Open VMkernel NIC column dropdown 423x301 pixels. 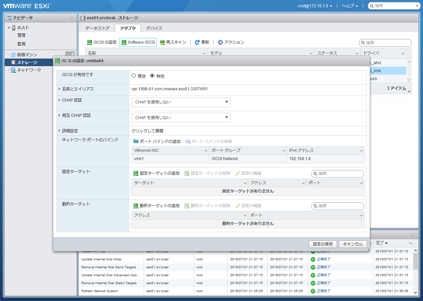[x=206, y=150]
